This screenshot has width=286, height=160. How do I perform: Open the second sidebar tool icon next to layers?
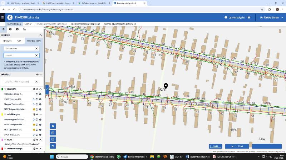tap(10, 29)
